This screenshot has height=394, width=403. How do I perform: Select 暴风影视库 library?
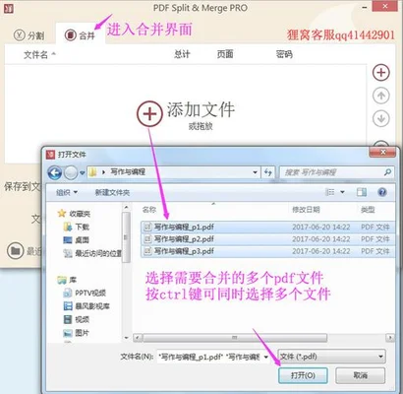point(86,306)
